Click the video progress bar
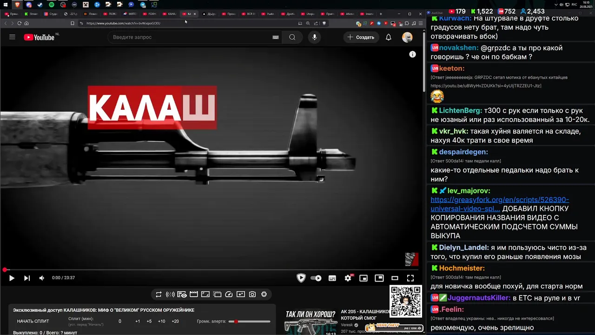Screen dimensions: 595x335 (211, 270)
